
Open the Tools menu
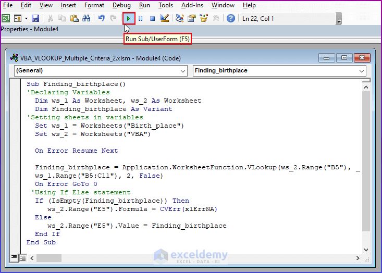(x=165, y=5)
